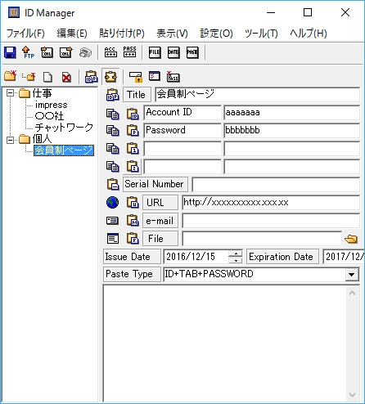Open the ヘルプ(H) menu

click(x=309, y=34)
